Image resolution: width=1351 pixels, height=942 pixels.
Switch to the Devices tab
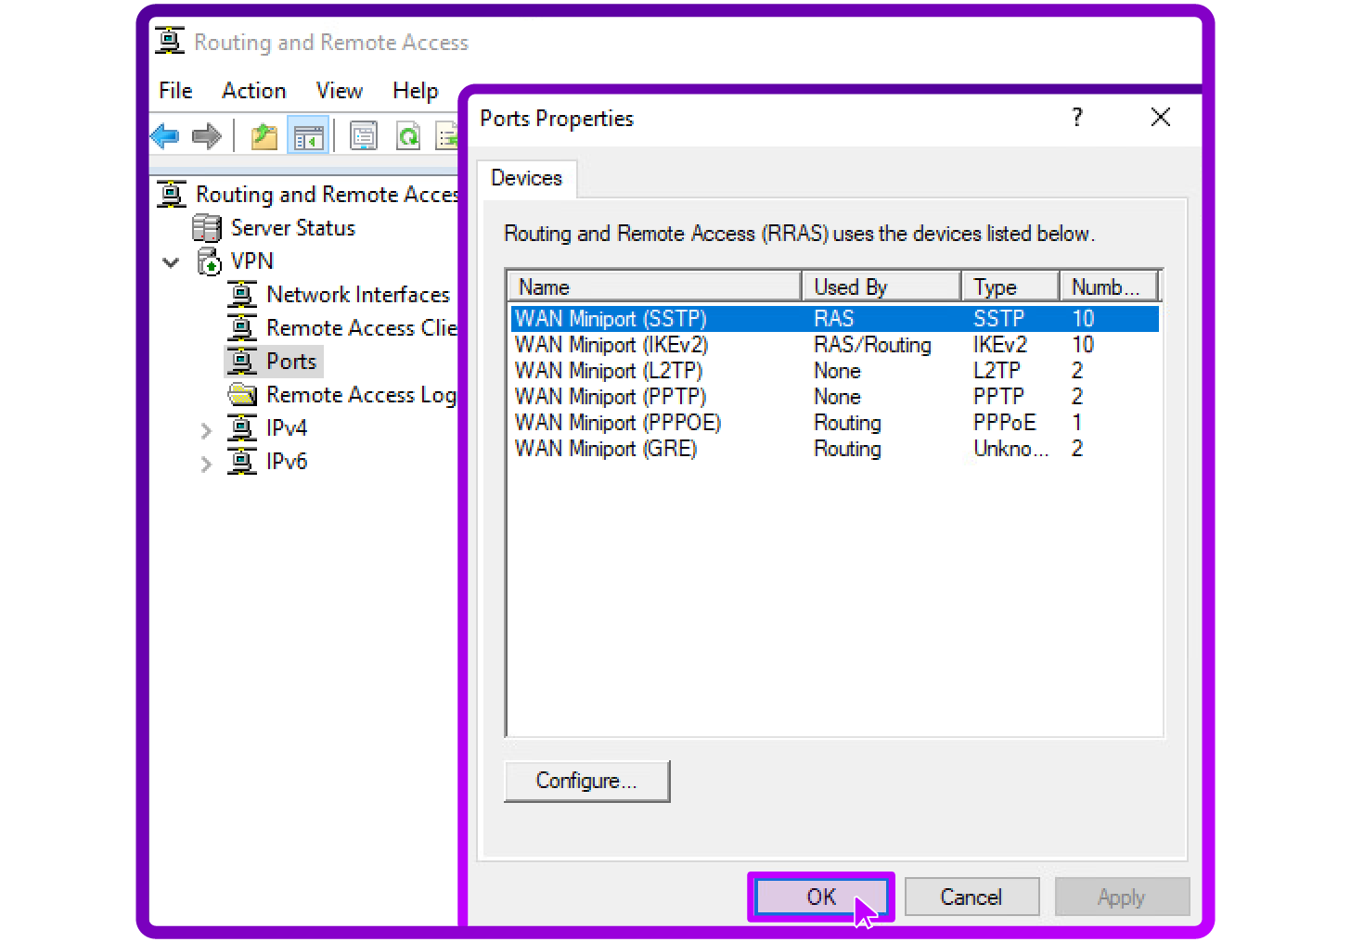pos(526,178)
